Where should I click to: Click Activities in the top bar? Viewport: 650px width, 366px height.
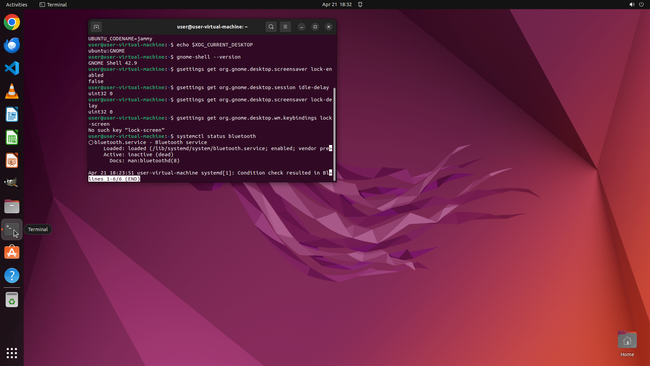click(17, 4)
